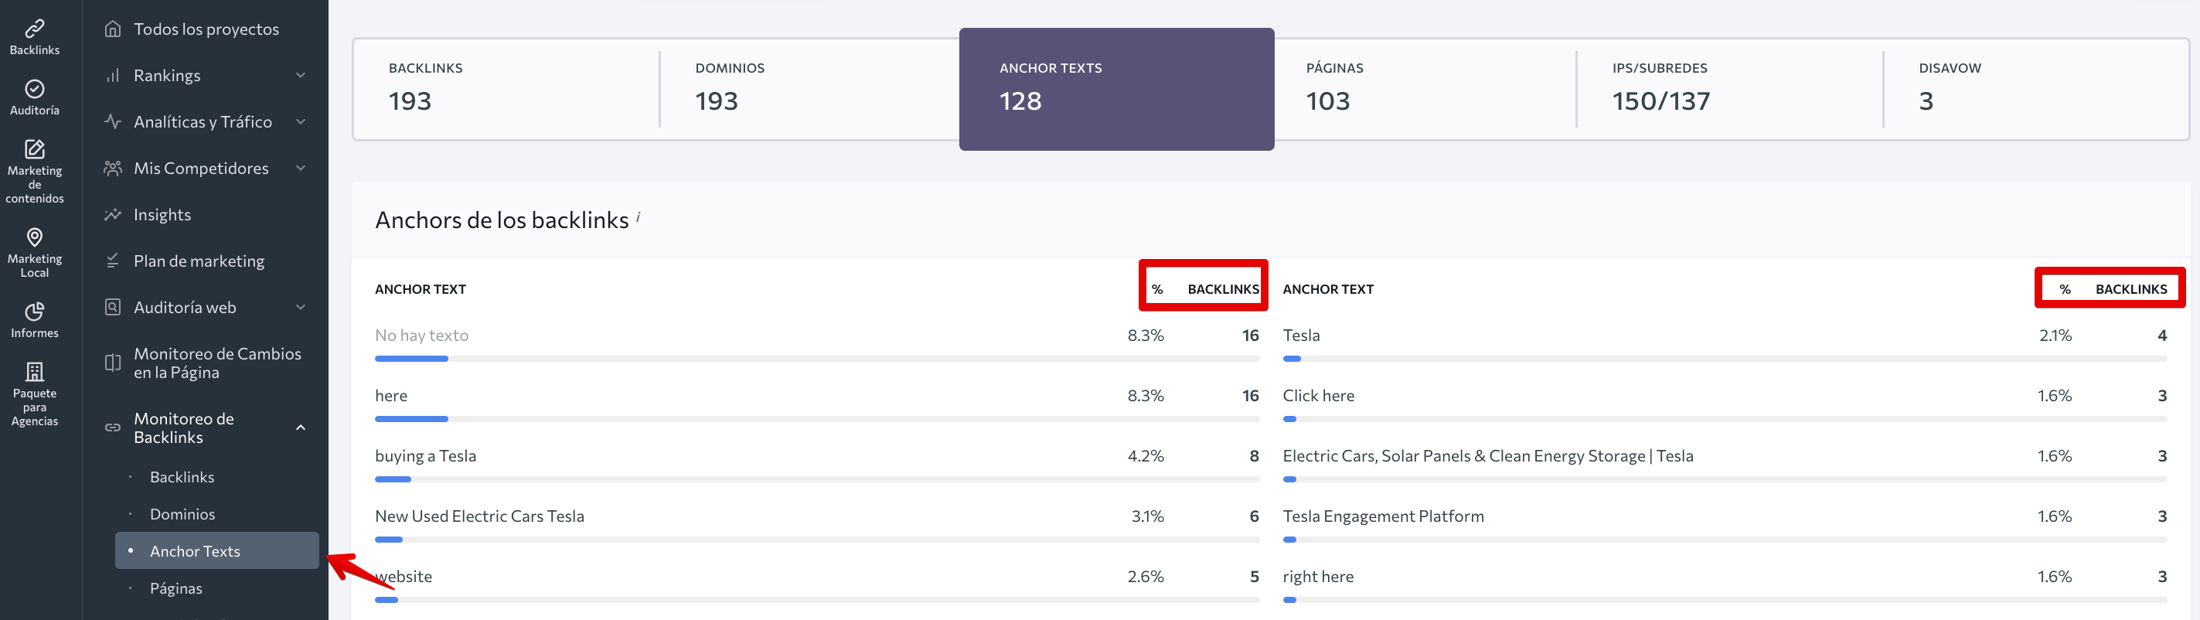Click the checklist icon beside Plan de marketing
This screenshot has height=620, width=2200.
pyautogui.click(x=113, y=261)
